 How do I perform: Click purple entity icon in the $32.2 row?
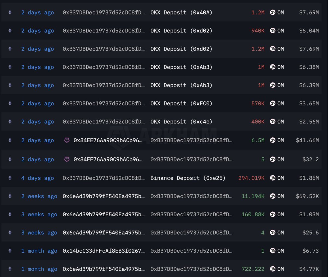coord(67,159)
